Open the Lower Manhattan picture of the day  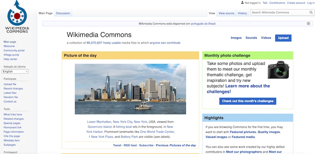pos(130,89)
